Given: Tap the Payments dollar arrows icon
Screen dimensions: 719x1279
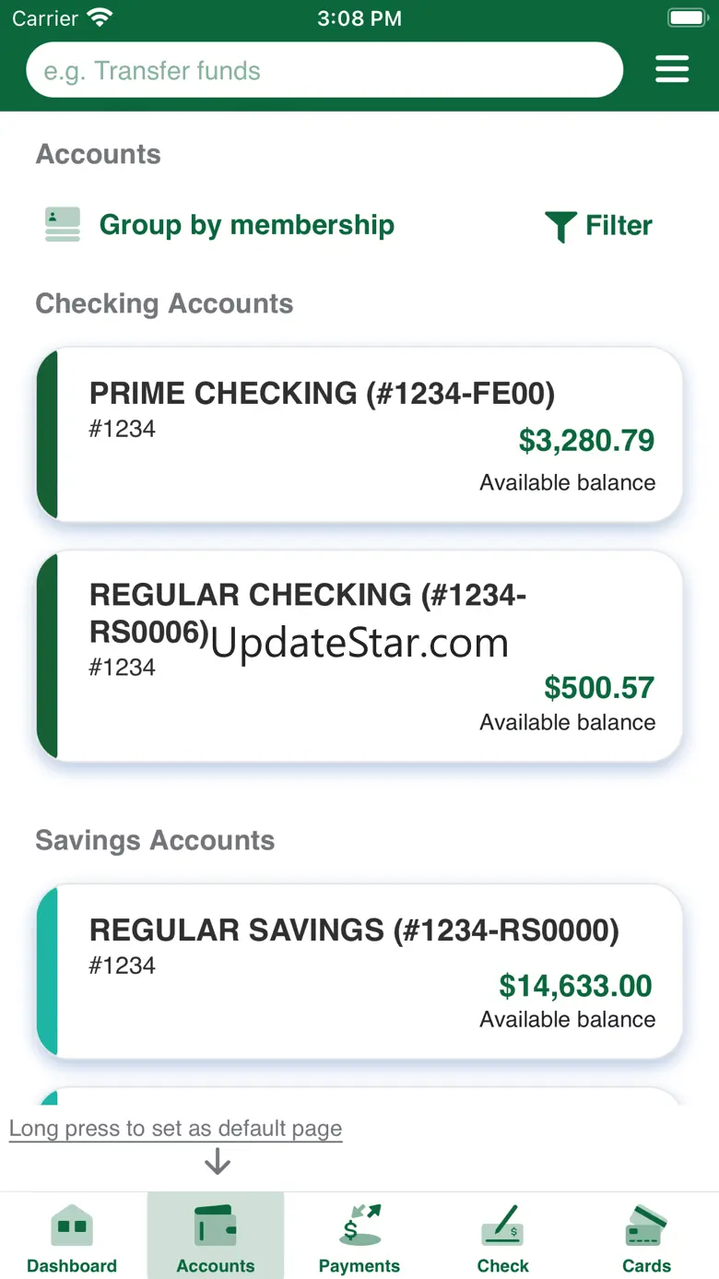Looking at the screenshot, I should click(359, 1226).
